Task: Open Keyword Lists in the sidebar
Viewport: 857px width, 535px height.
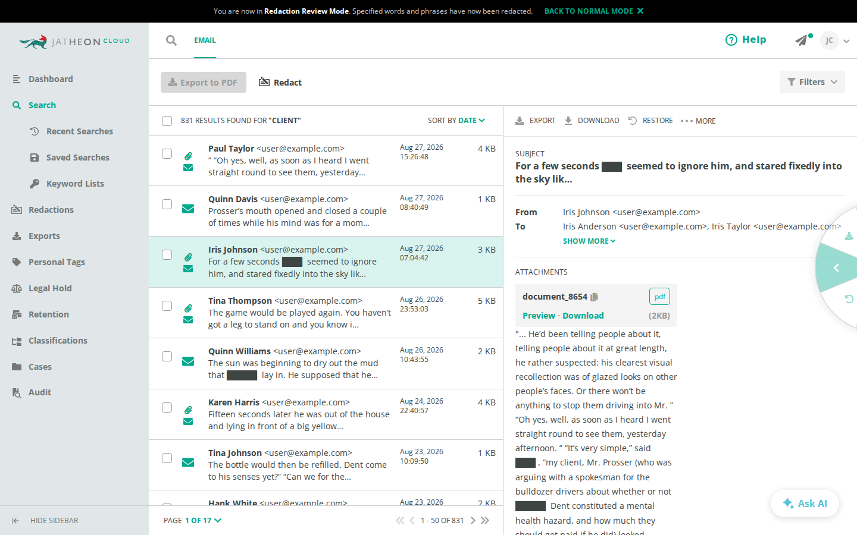Action: [75, 184]
